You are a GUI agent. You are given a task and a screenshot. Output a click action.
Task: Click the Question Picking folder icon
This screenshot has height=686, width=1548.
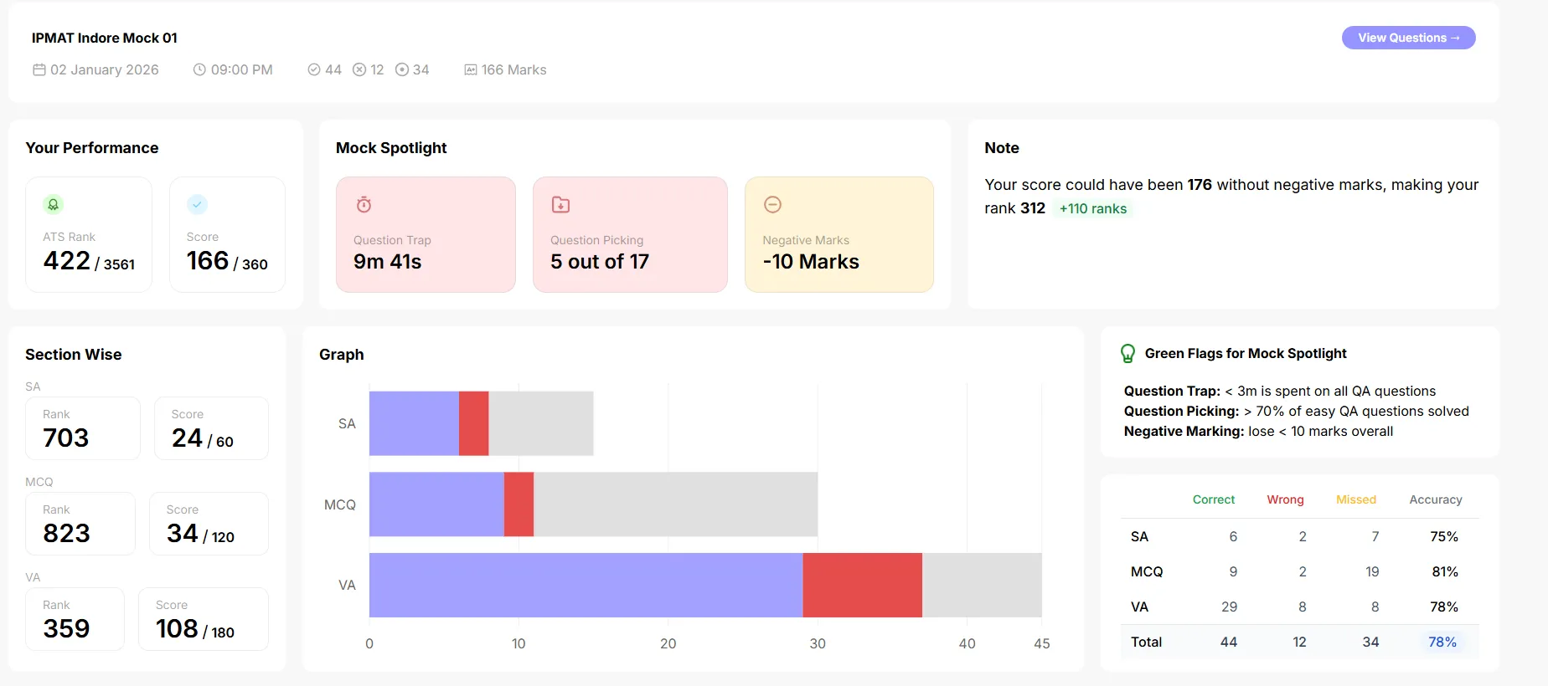(560, 204)
